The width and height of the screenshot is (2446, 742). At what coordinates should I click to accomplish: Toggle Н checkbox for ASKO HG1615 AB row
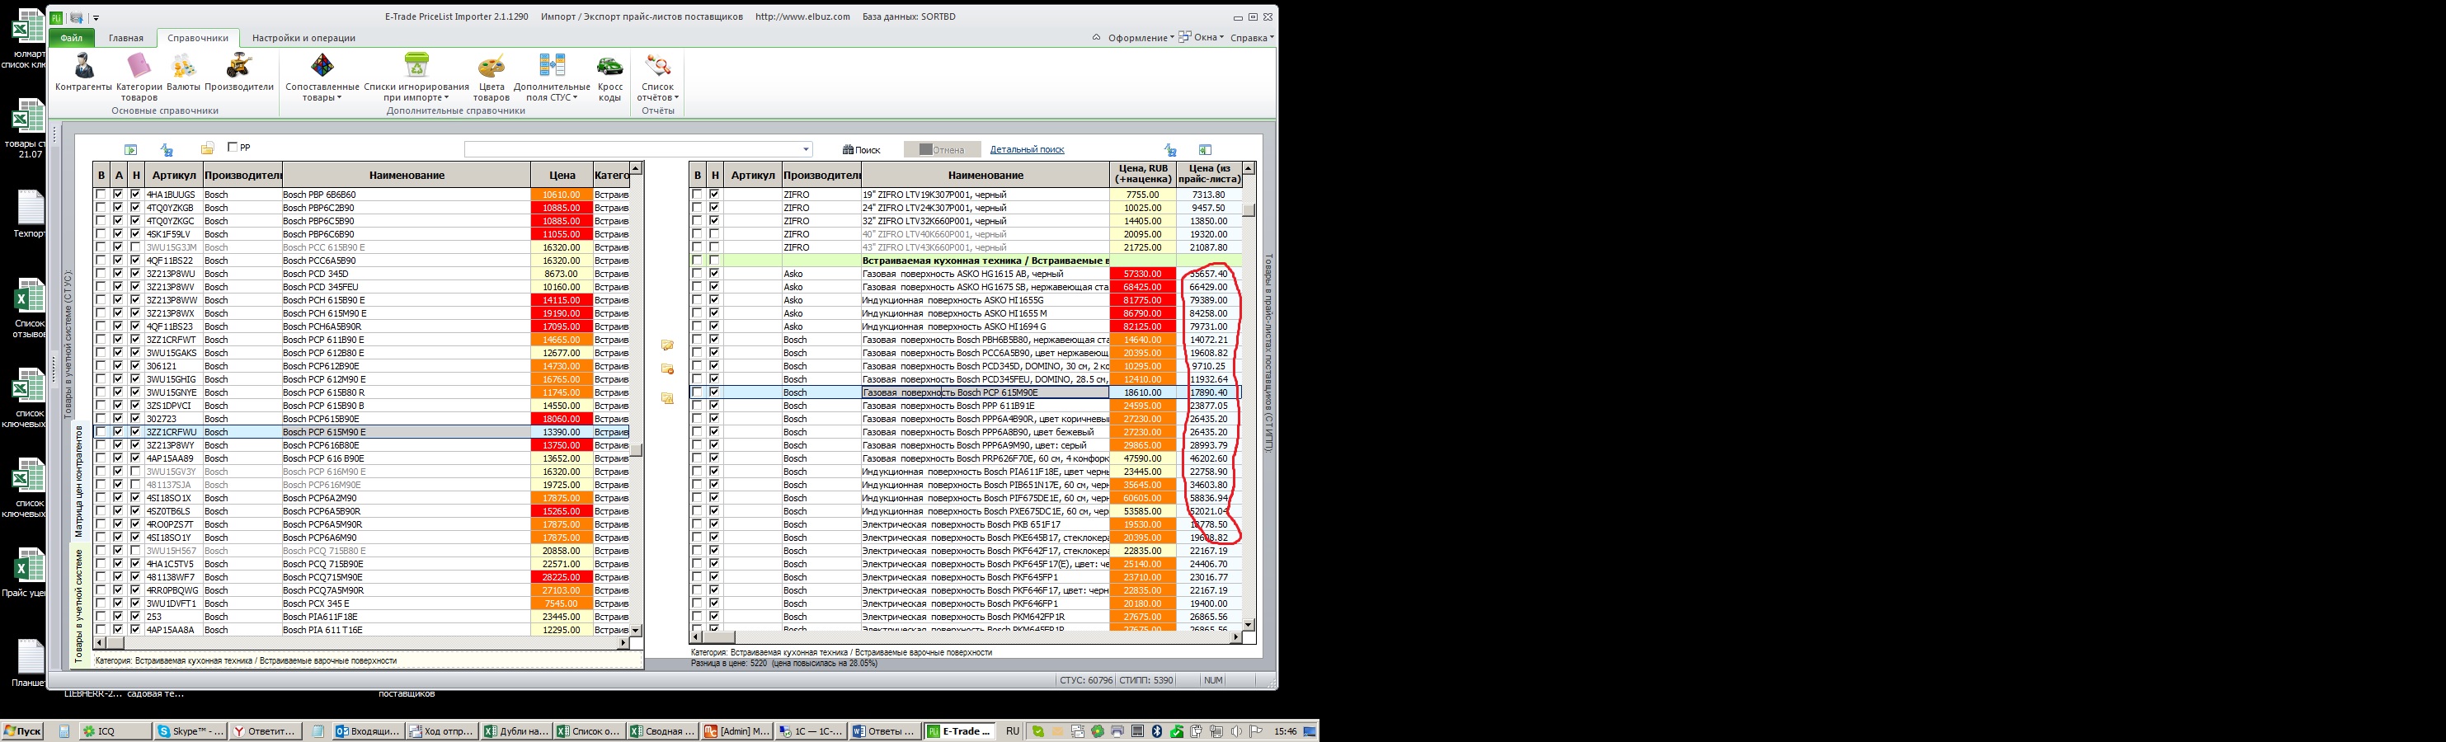714,273
